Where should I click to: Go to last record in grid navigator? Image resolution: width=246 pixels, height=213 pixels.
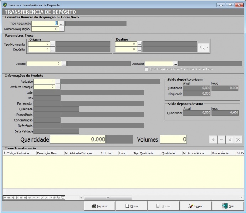[25, 197]
